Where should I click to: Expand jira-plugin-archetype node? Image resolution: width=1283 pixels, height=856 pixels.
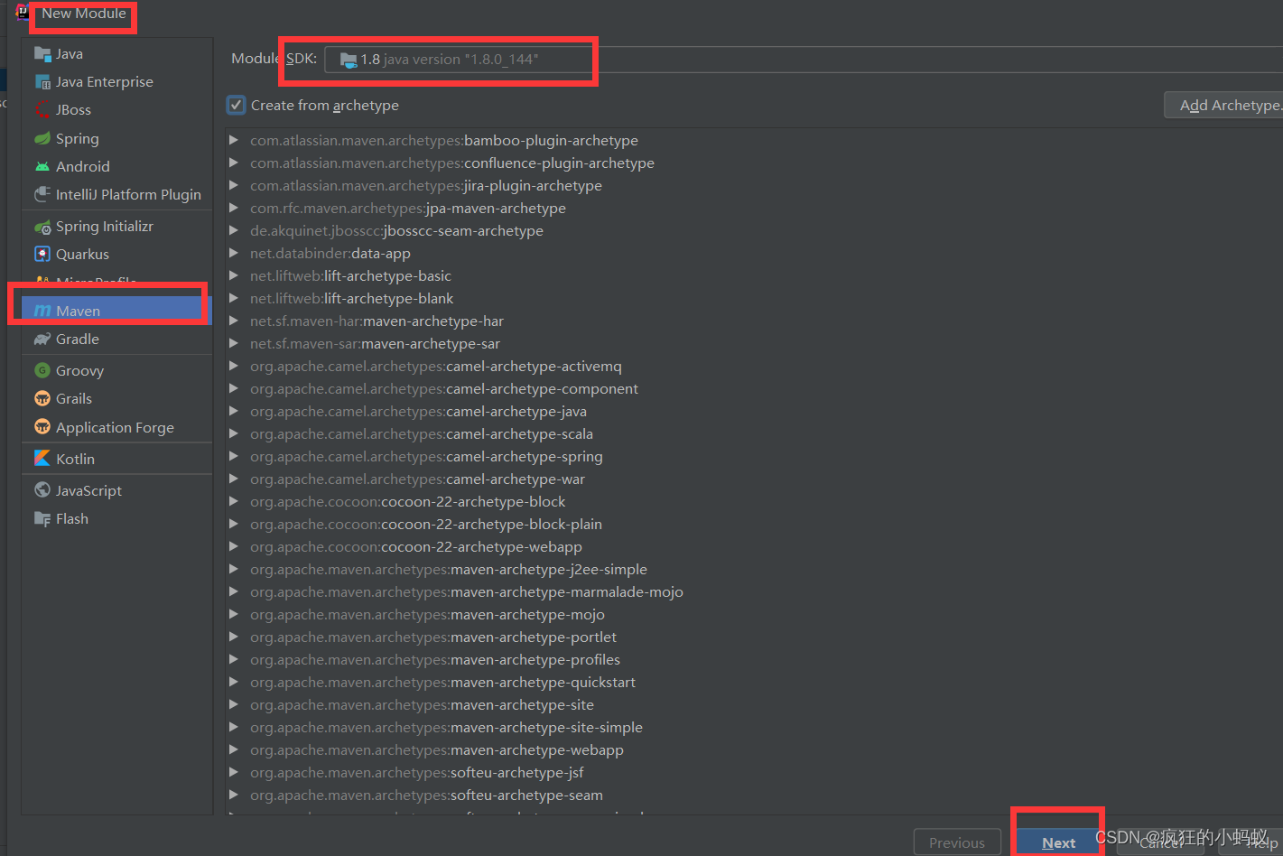tap(234, 186)
